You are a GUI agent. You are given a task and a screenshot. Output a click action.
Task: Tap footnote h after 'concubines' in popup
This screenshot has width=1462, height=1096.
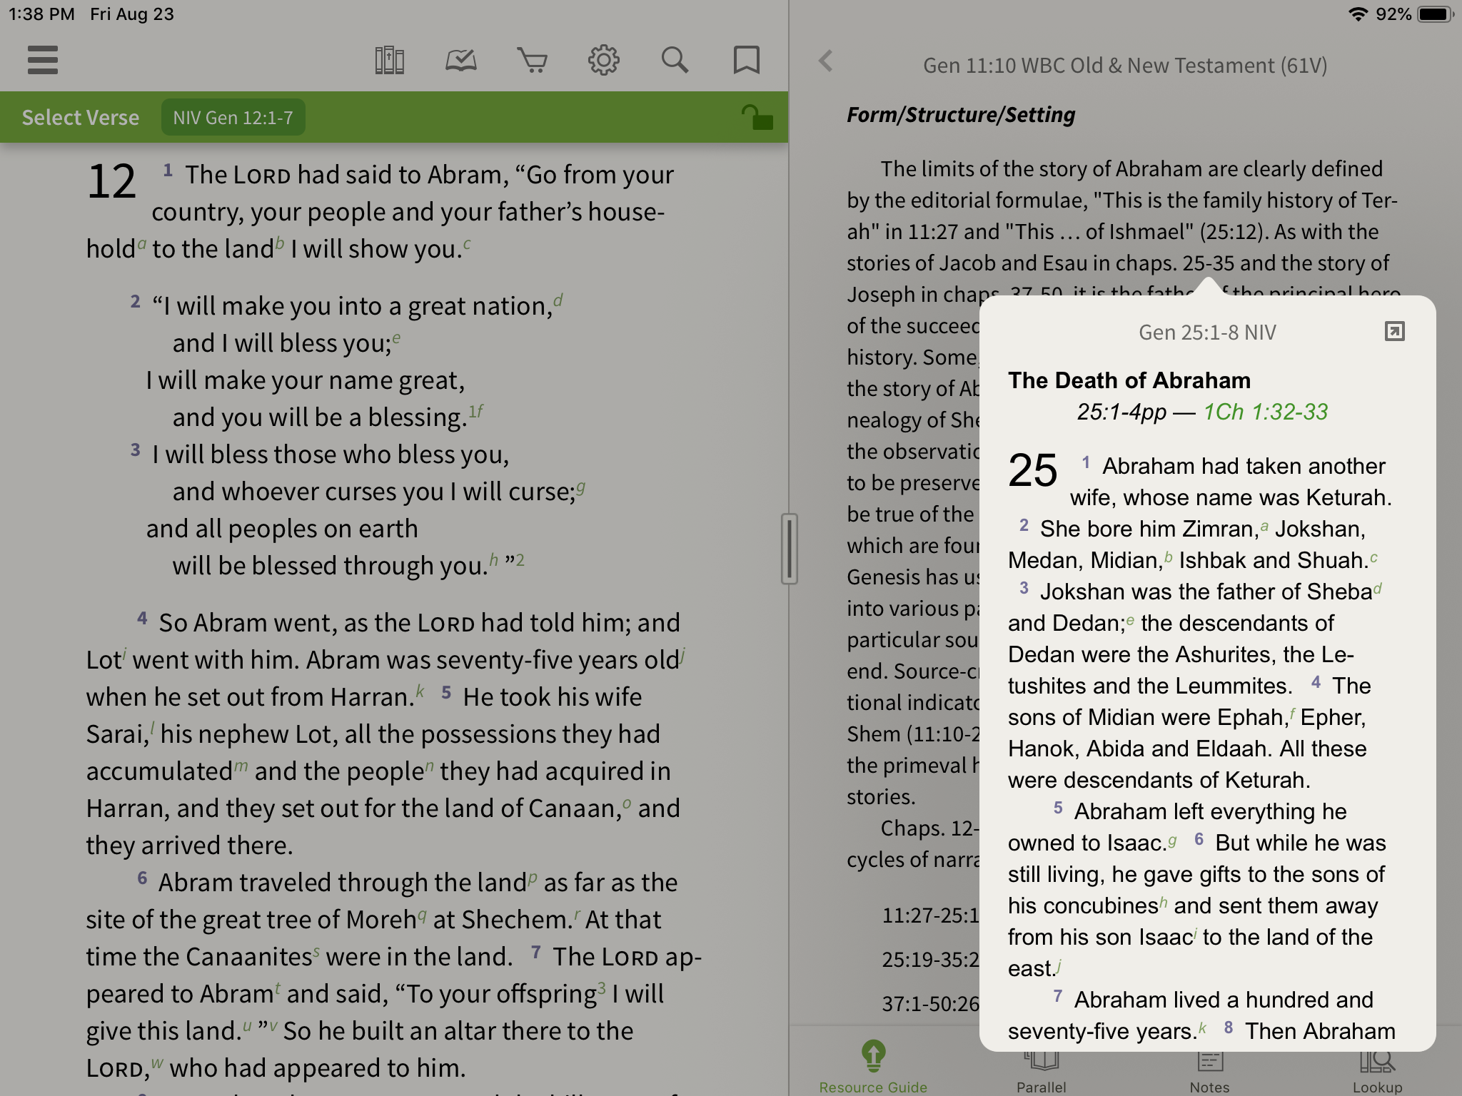click(x=1164, y=903)
